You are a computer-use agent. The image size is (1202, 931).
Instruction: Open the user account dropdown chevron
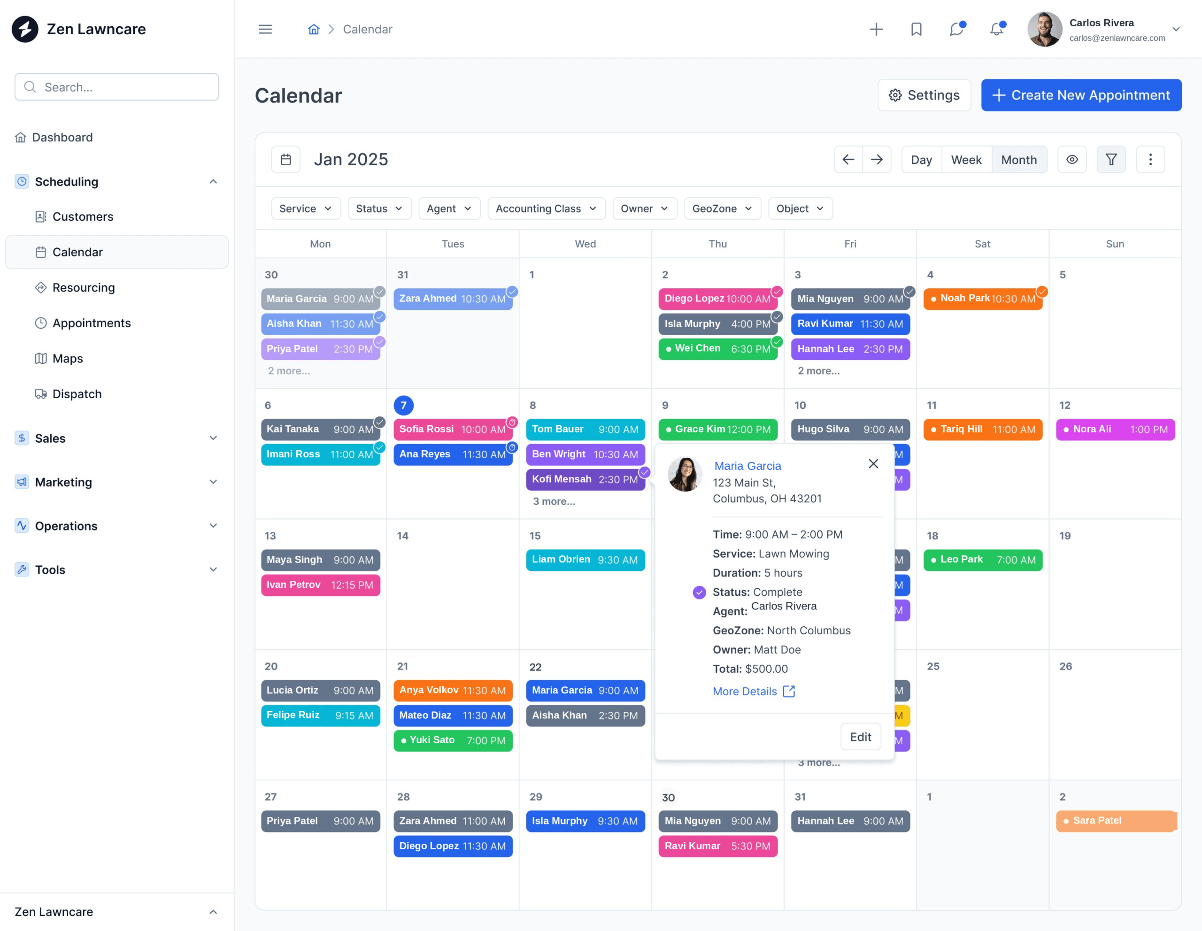[x=1176, y=29]
